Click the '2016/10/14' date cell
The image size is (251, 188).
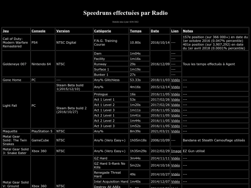(160, 43)
